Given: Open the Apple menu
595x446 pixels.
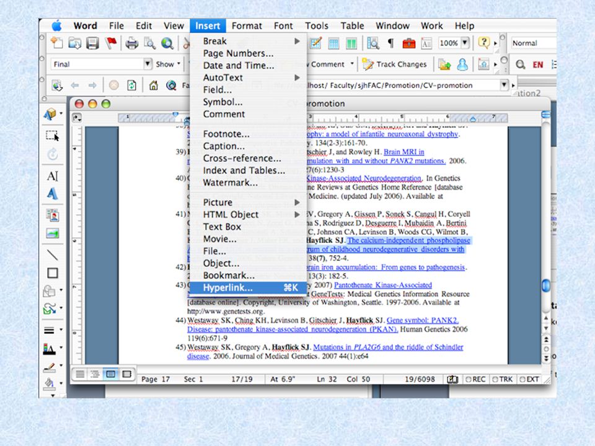Looking at the screenshot, I should click(56, 26).
